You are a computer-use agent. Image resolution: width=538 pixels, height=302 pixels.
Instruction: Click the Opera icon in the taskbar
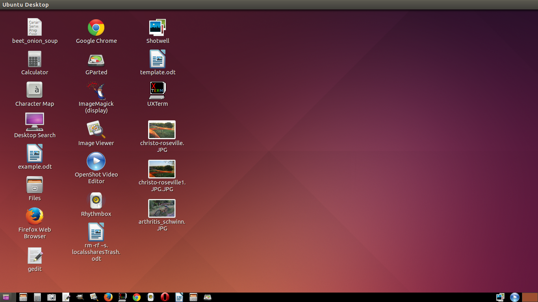pos(165,297)
